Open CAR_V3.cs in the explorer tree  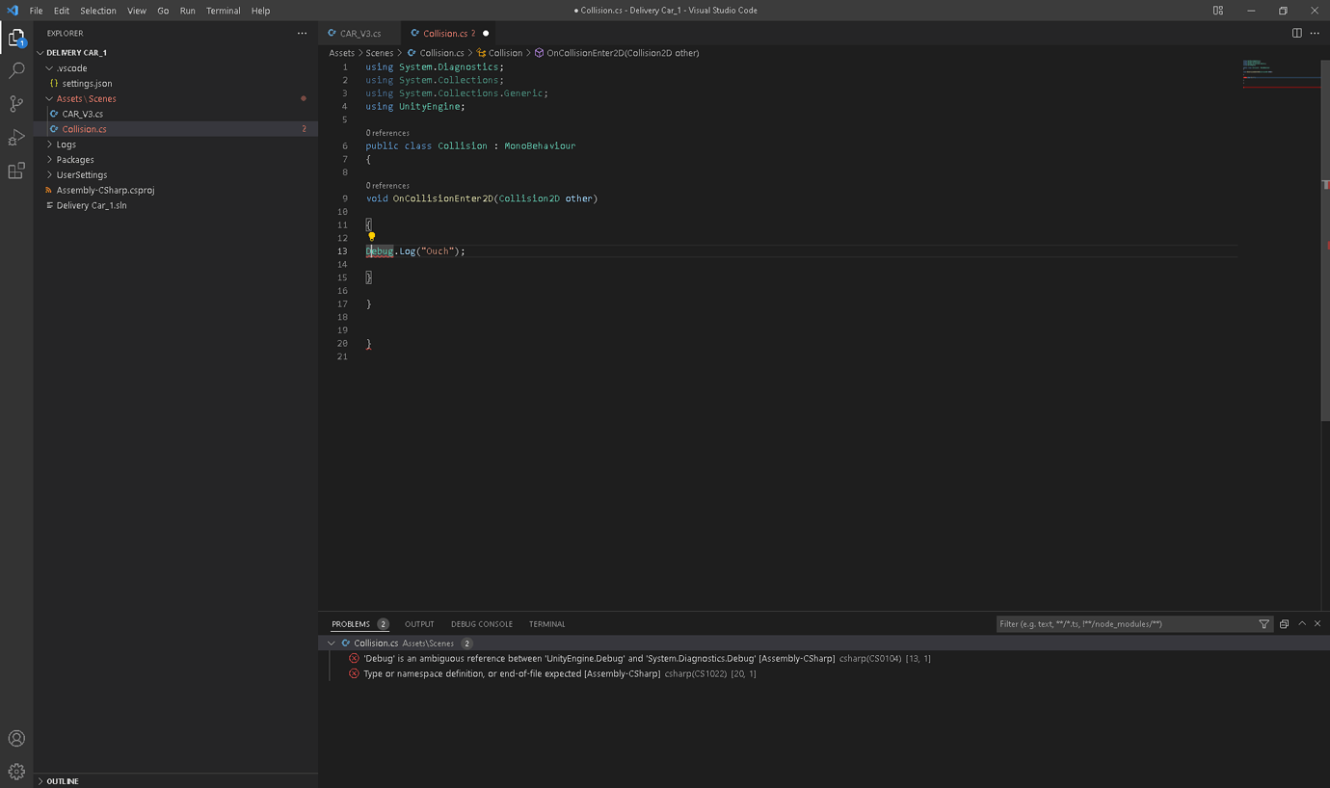click(83, 114)
